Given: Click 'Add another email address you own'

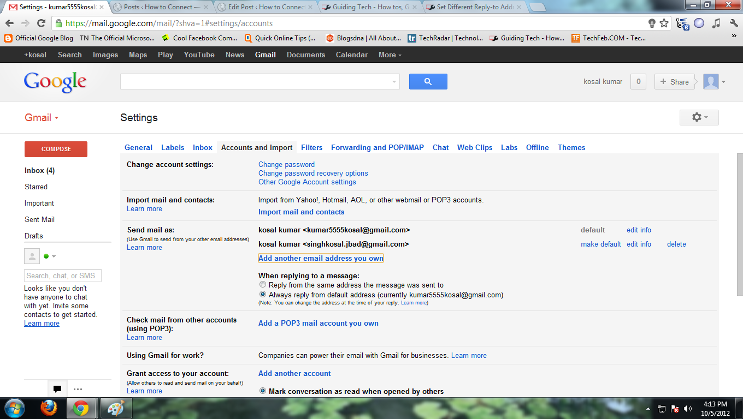Looking at the screenshot, I should [x=321, y=258].
